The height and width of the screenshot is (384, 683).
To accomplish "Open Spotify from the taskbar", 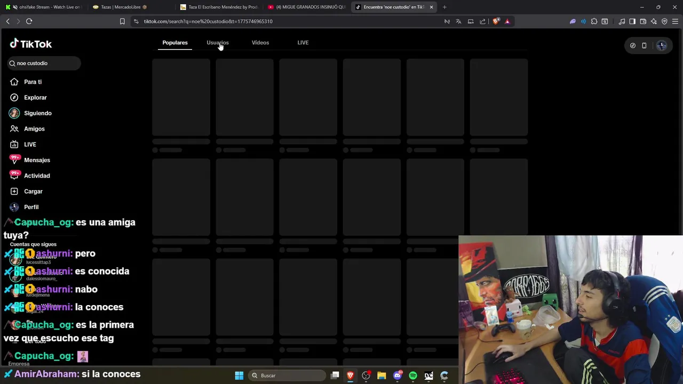I will (x=413, y=375).
